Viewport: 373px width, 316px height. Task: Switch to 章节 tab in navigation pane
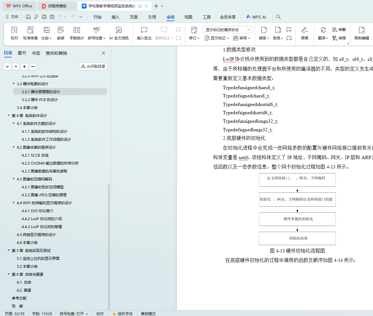click(x=22, y=53)
